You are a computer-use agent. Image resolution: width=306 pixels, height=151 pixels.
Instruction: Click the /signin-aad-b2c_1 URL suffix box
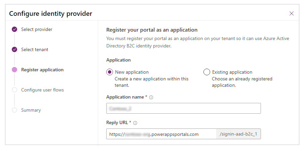(x=238, y=134)
